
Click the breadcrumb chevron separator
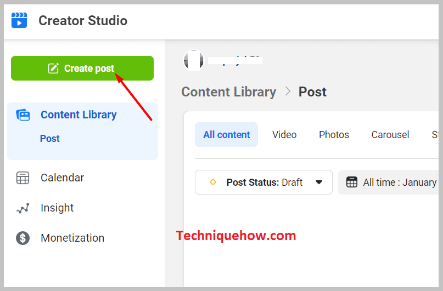[x=288, y=91]
